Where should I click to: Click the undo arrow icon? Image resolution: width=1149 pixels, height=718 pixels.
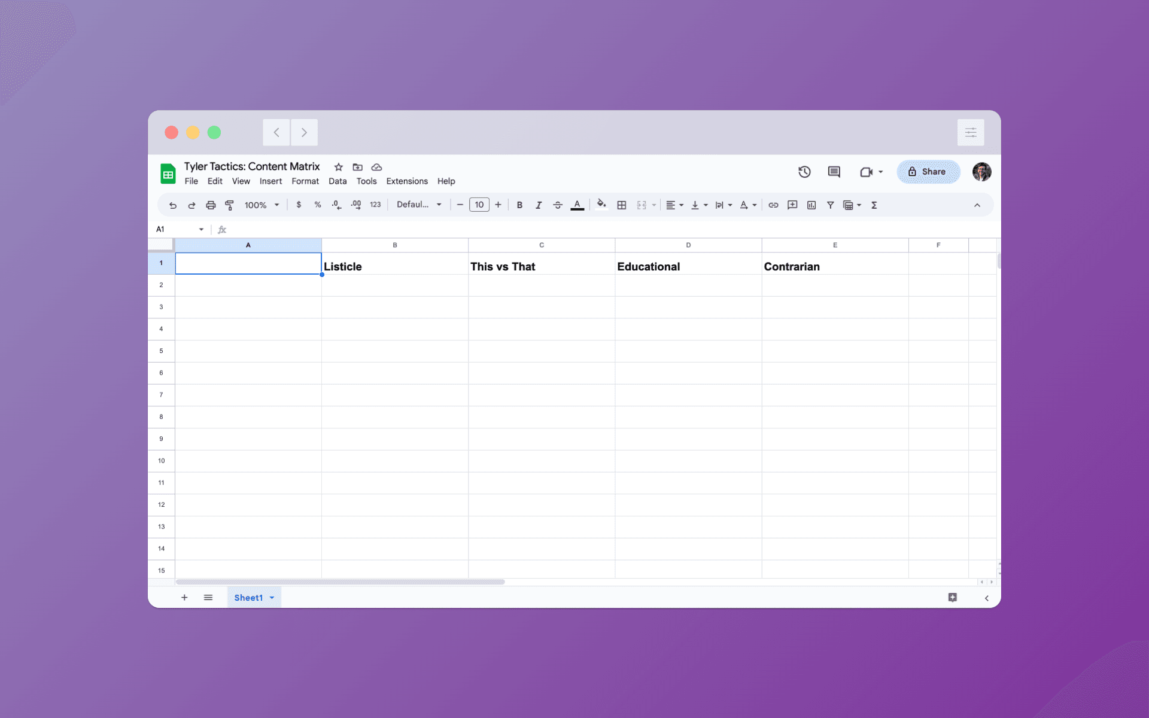[x=173, y=205]
